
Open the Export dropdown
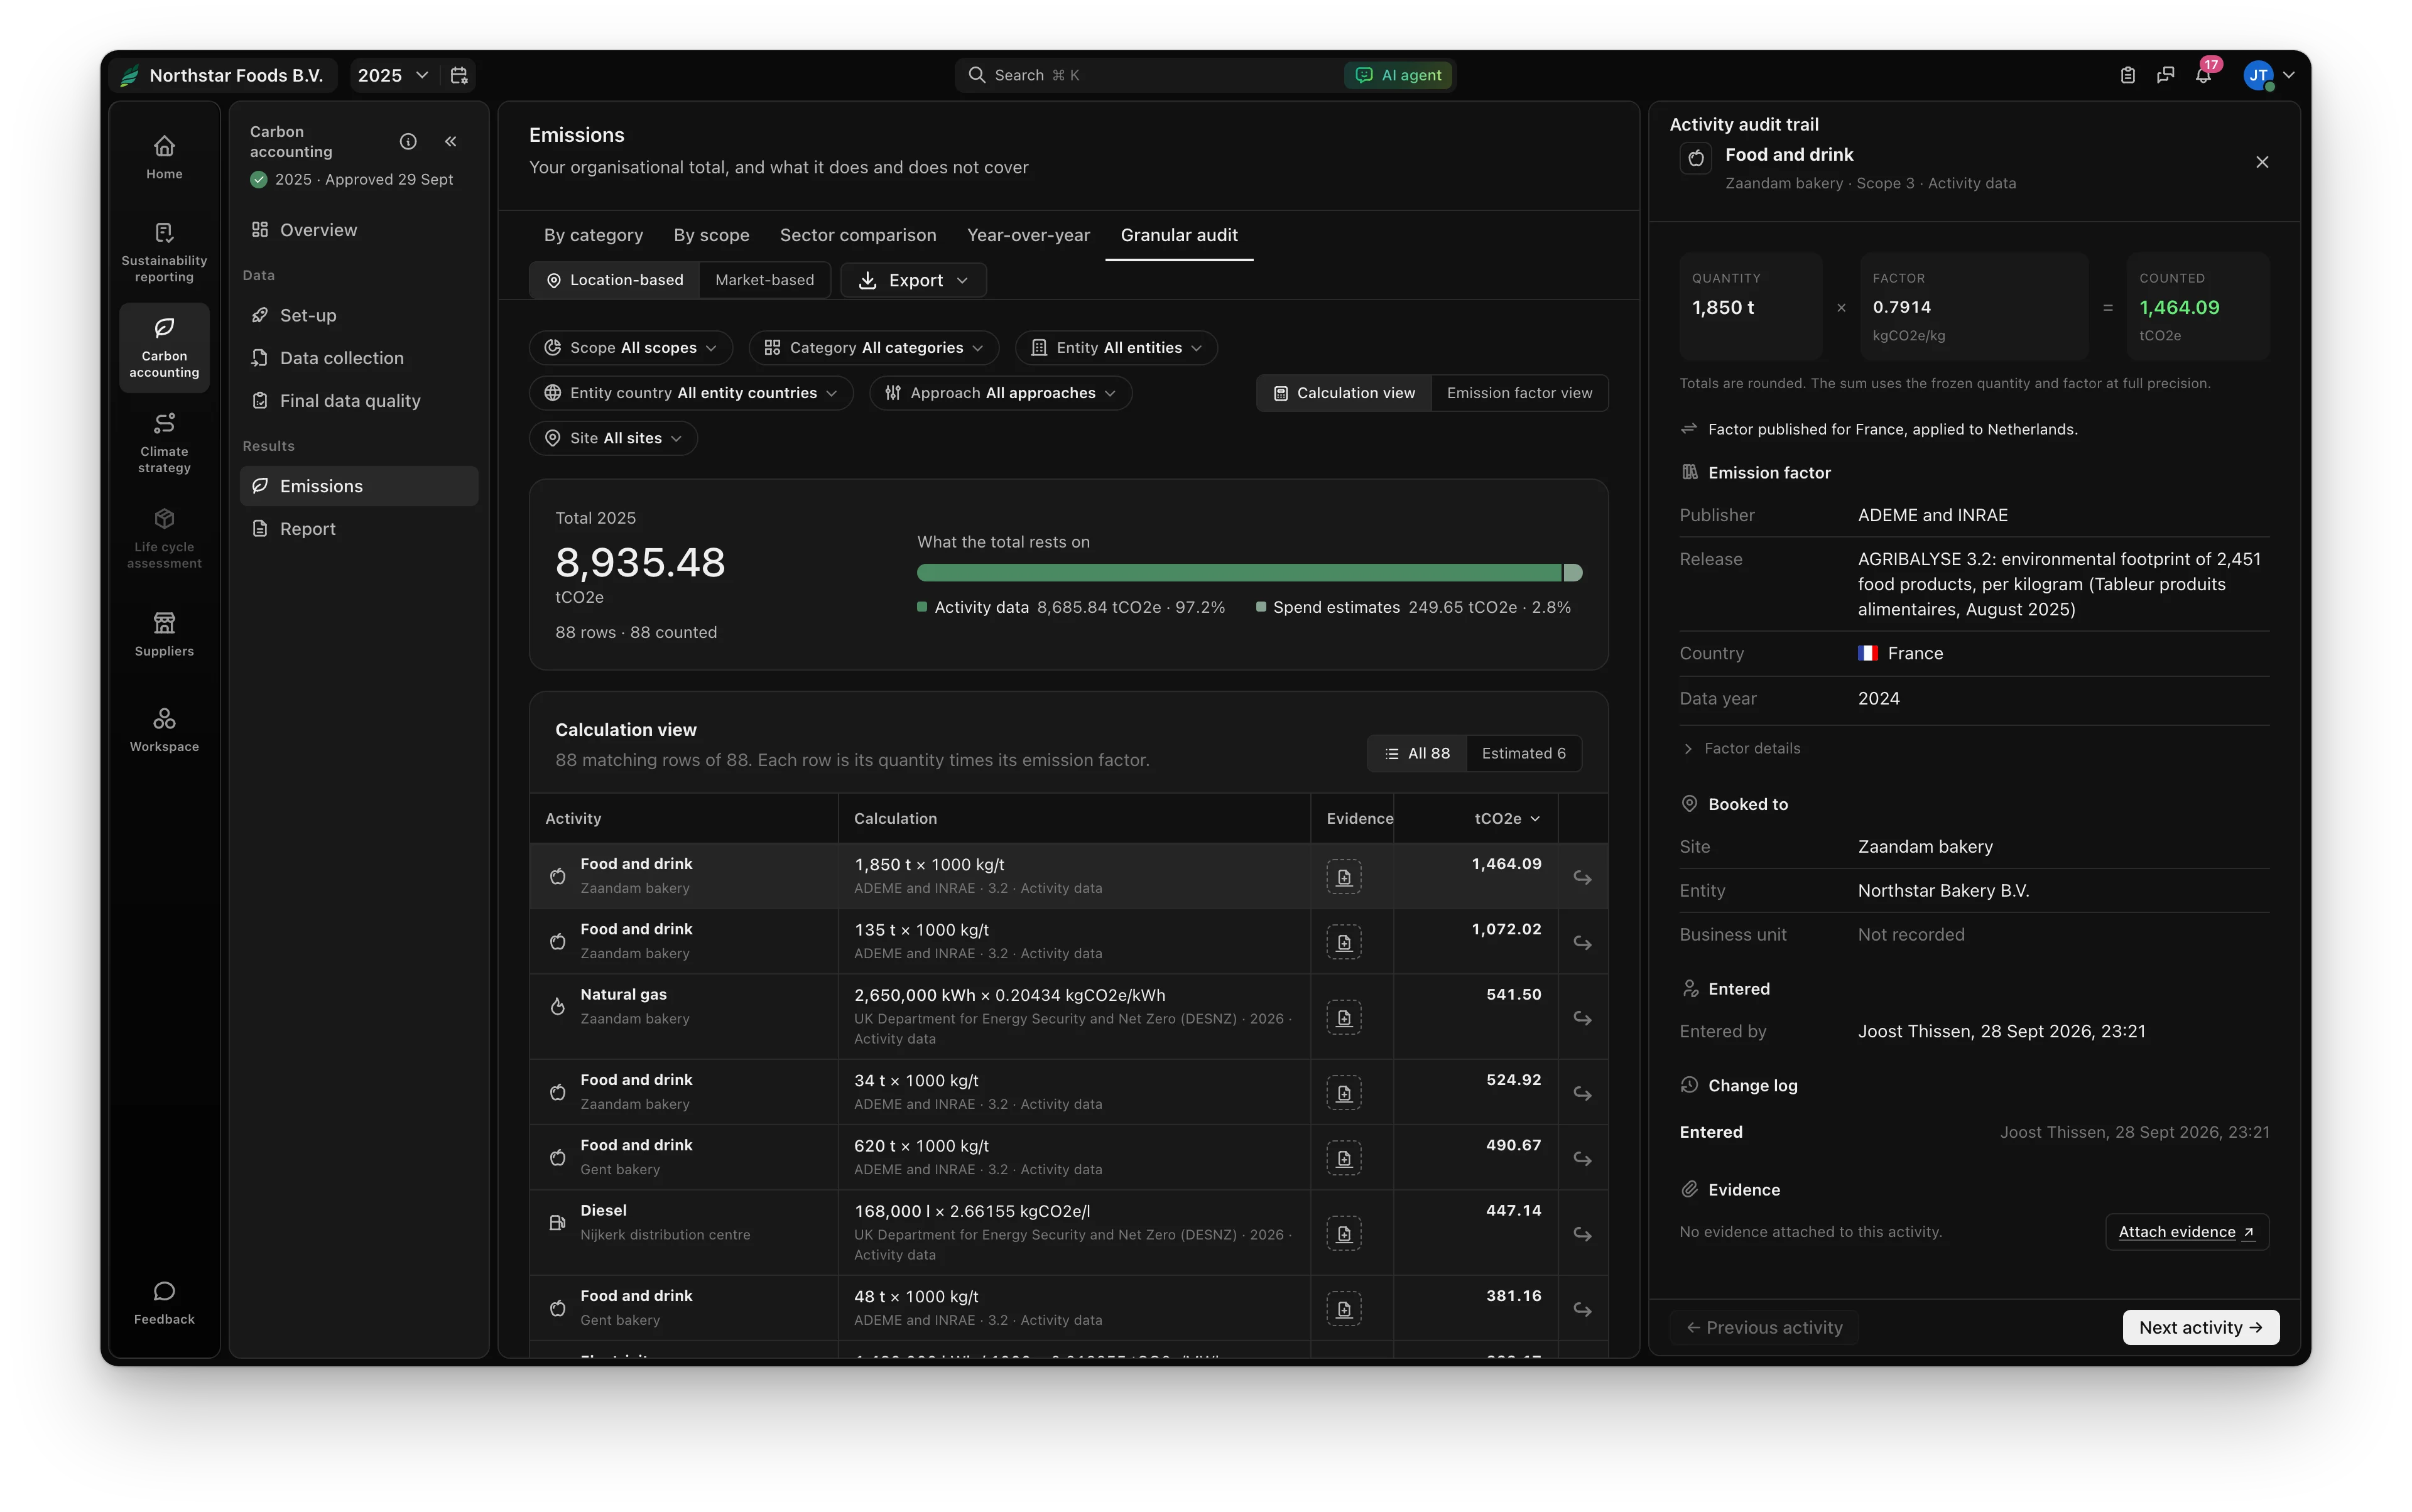[x=913, y=280]
